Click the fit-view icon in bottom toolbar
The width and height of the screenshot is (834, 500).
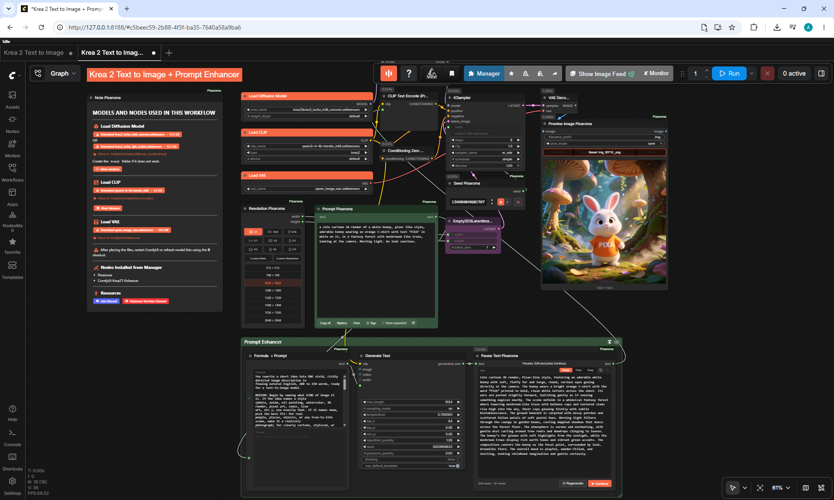pos(760,488)
